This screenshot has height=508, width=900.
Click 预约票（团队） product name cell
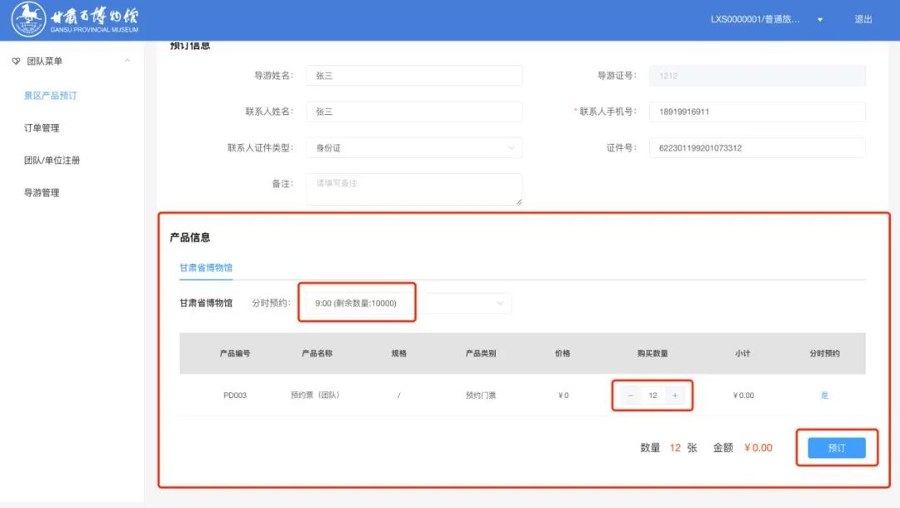coord(315,395)
